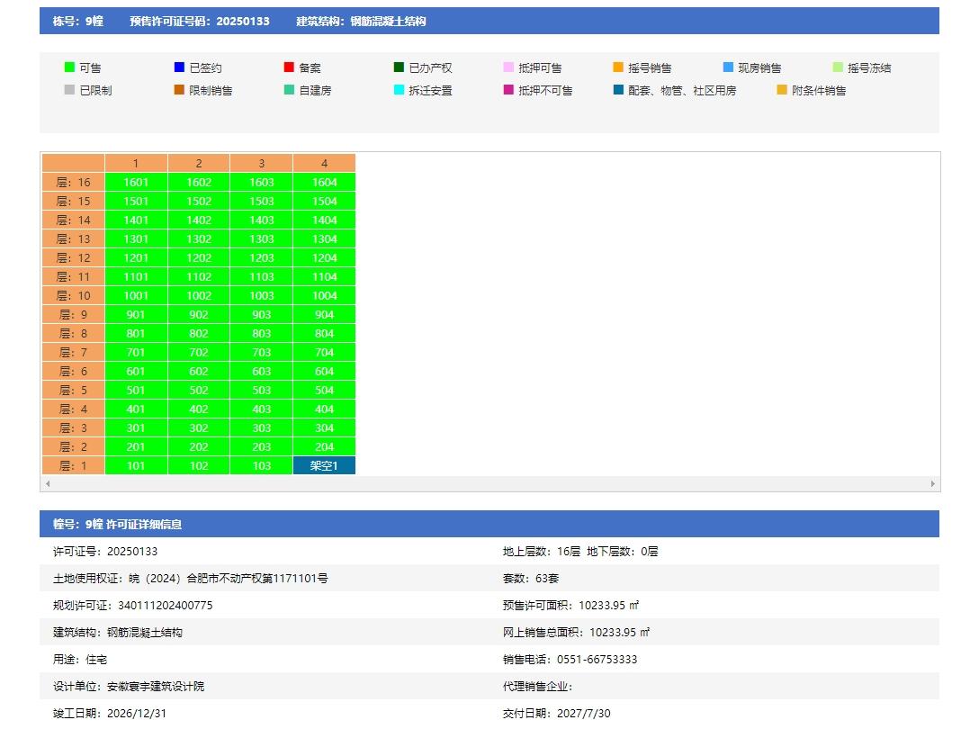Select unit 401
The width and height of the screenshot is (979, 729).
[x=136, y=409]
